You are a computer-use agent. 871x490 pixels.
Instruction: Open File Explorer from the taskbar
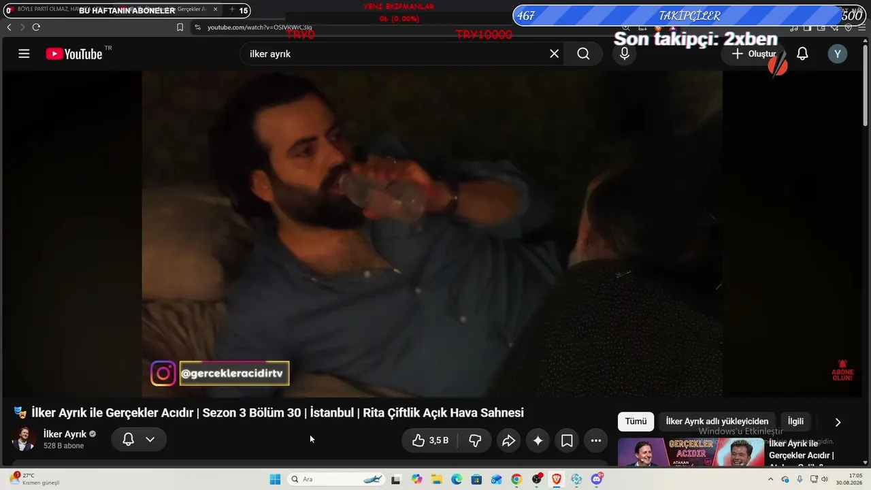(436, 479)
